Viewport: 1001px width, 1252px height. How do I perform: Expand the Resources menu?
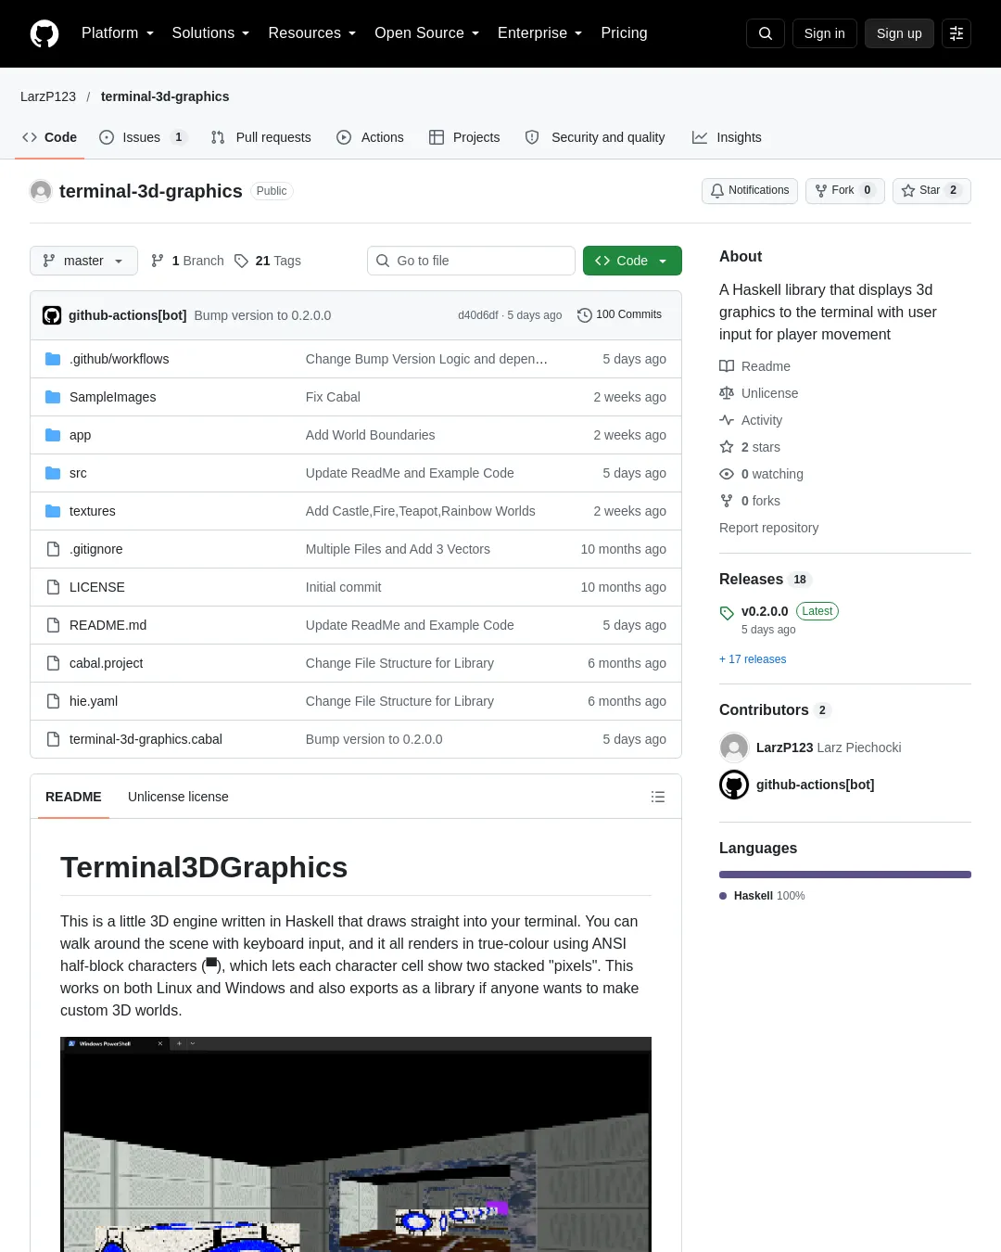[312, 33]
